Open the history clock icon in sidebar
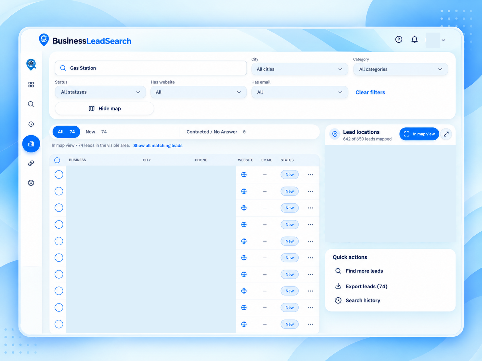 tap(31, 124)
